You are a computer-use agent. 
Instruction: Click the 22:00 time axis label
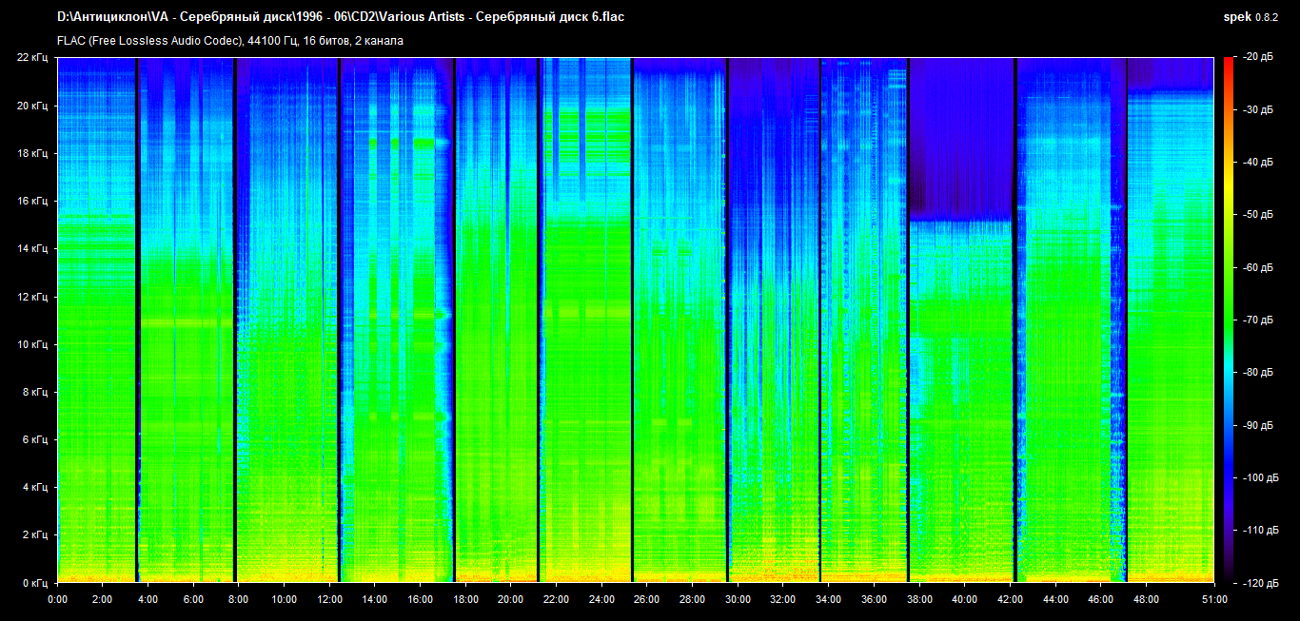tap(557, 599)
